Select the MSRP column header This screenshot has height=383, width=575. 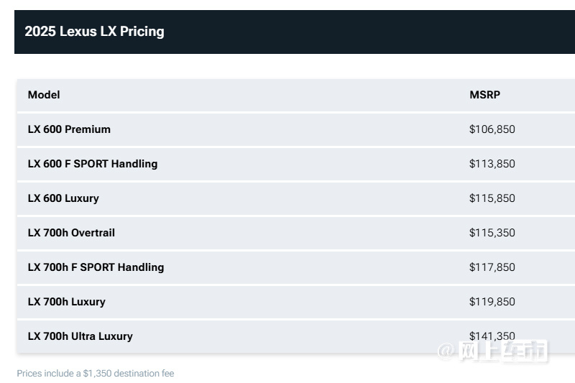(484, 95)
